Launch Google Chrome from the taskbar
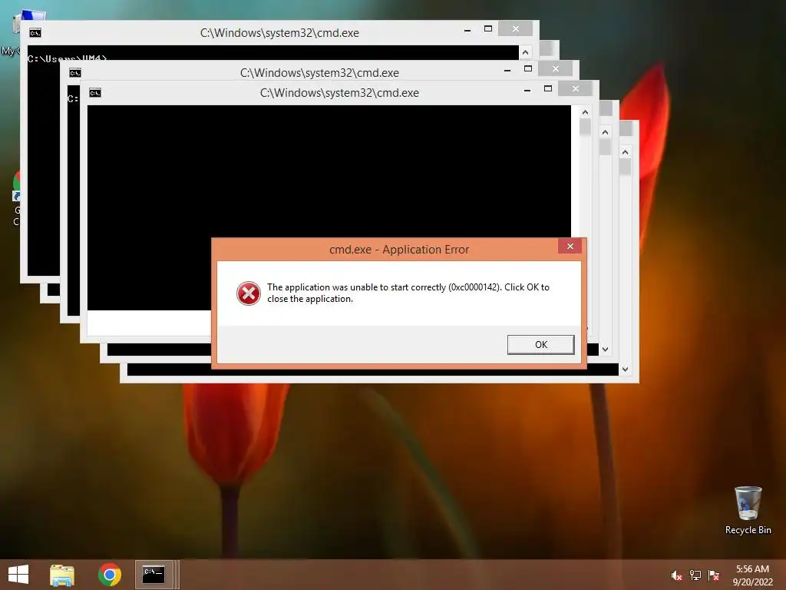Screen dimensions: 786x590 [110, 575]
